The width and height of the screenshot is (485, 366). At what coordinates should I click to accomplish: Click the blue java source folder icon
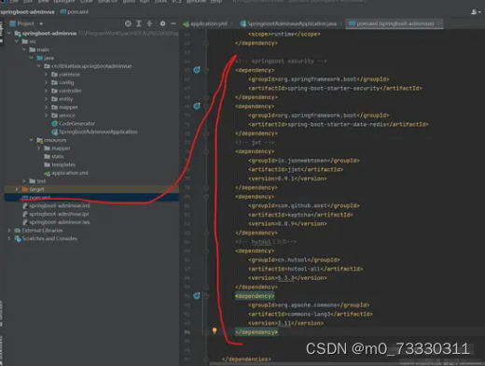(40, 58)
